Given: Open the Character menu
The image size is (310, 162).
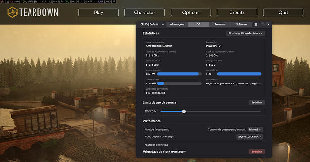Looking at the screenshot, I should 145,13.
